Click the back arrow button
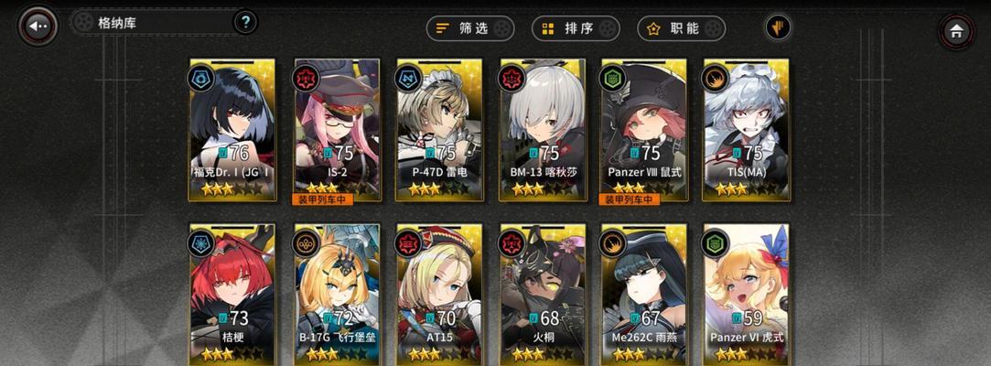The image size is (991, 366). tap(38, 26)
